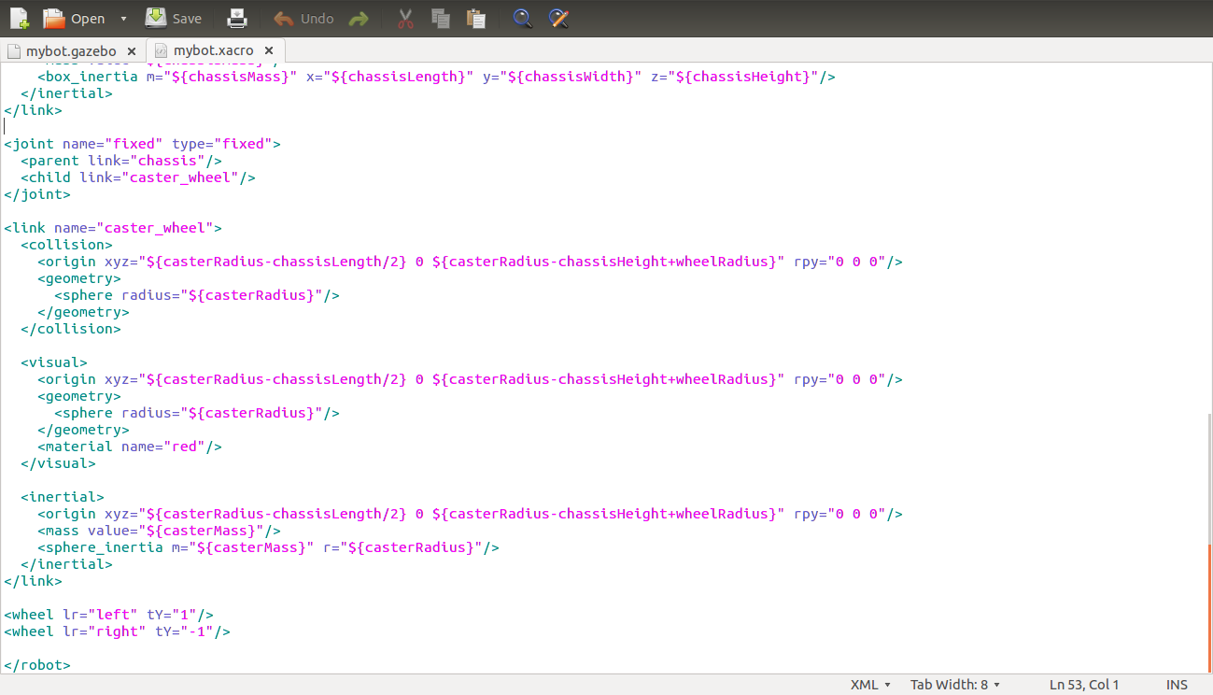Save the current file
Viewport: 1213px width, 695px height.
(x=174, y=18)
